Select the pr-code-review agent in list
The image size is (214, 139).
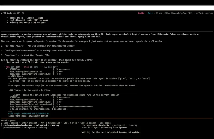[25, 128]
